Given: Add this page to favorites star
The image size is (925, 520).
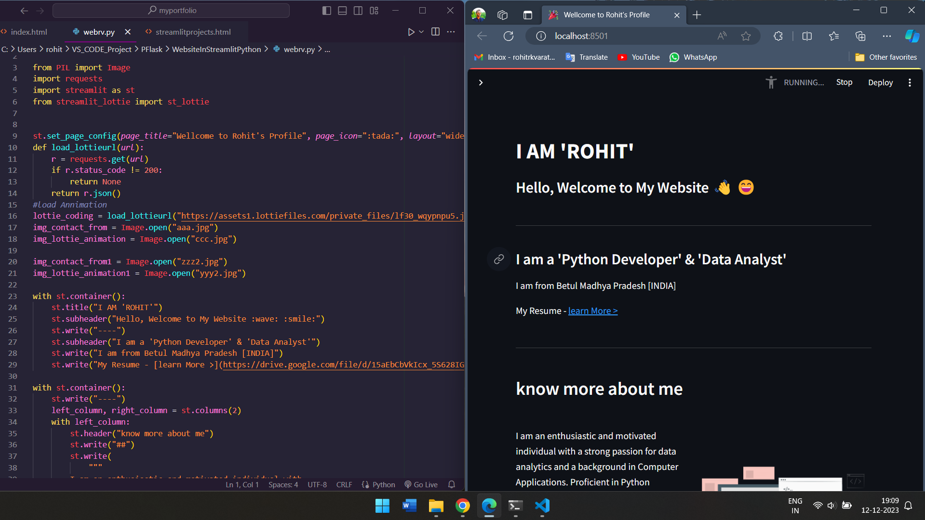Looking at the screenshot, I should tap(746, 36).
